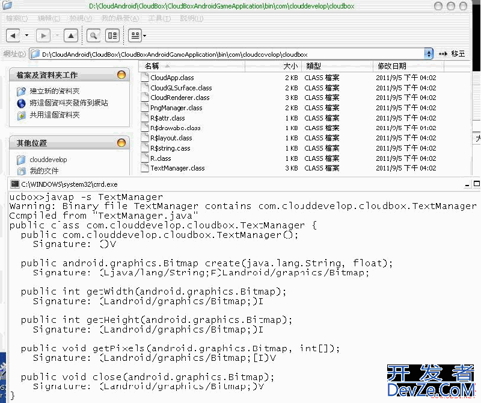Screen dimensions: 481x403
Task: Select the TextManager.class file
Action: (177, 169)
